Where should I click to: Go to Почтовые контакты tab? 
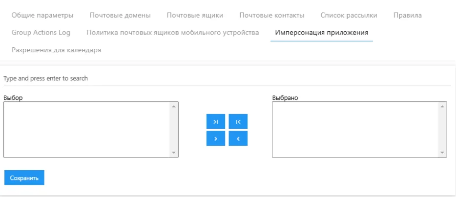[x=272, y=16]
